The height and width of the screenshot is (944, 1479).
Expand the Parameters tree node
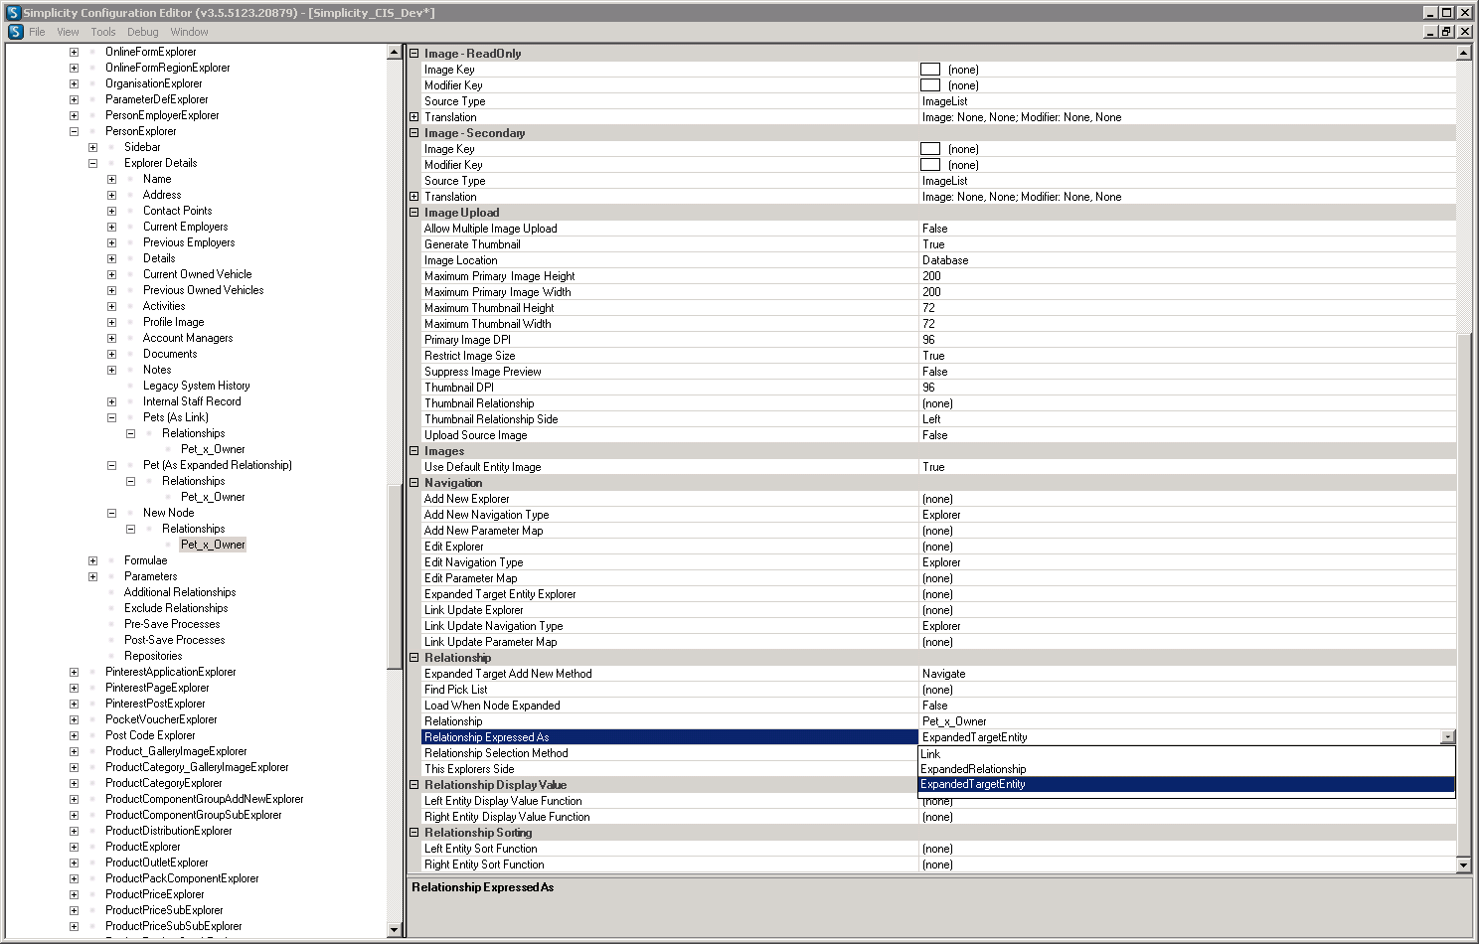click(92, 576)
